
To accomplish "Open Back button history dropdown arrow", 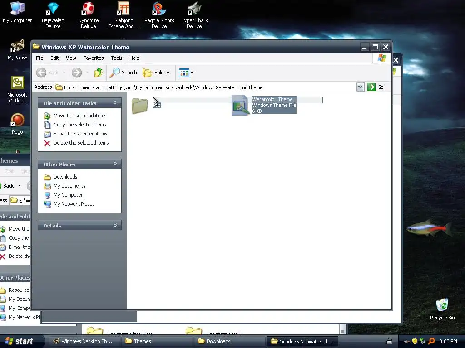I will coord(64,72).
